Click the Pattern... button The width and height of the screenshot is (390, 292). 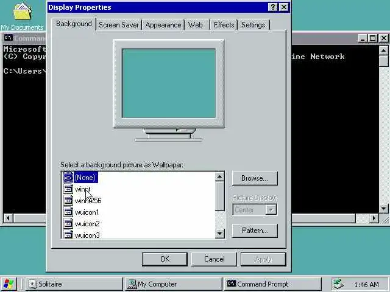point(255,231)
